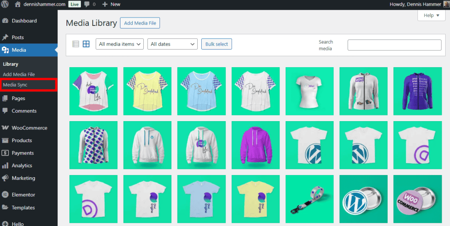Open WooCommerce menu
Viewport: 450px width, 226px height.
coord(29,128)
